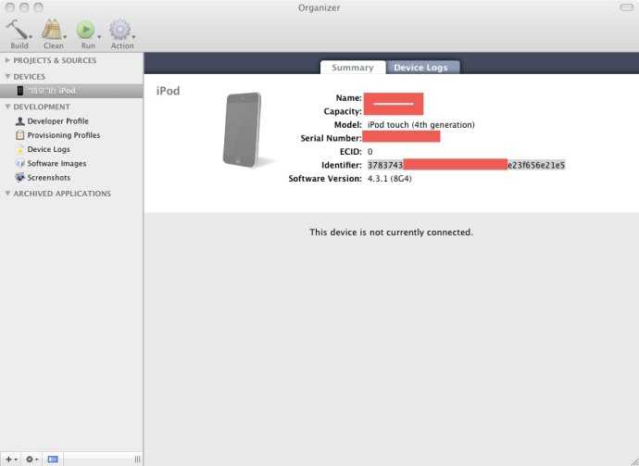Click the ECID value 0

tap(370, 152)
